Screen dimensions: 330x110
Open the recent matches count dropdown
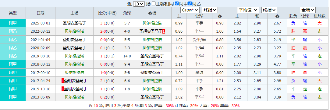[x=139, y=4]
